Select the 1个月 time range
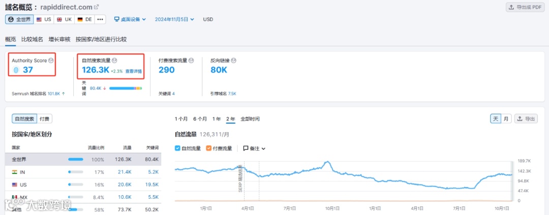Screen dimensions: 549x215 pyautogui.click(x=181, y=119)
